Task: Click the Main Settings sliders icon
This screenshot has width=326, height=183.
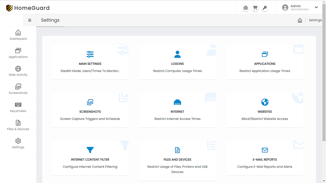Action: coord(90,54)
